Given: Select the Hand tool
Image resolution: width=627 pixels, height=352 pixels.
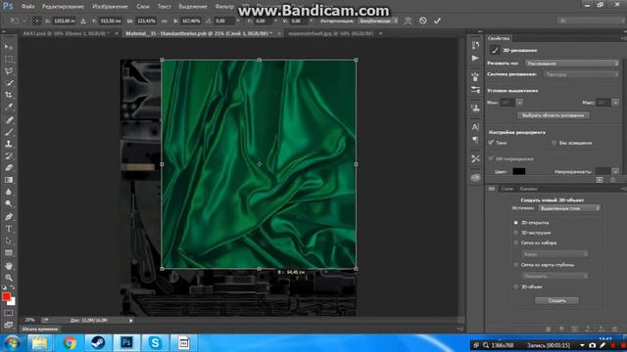Looking at the screenshot, I should pyautogui.click(x=9, y=265).
